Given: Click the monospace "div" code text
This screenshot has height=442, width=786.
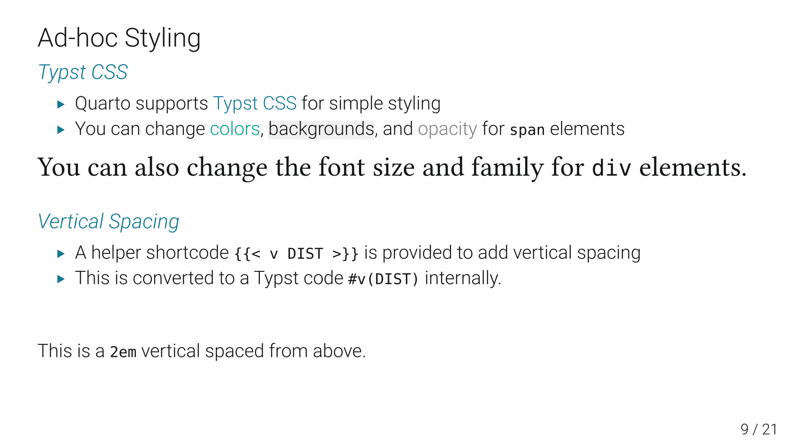Looking at the screenshot, I should click(611, 168).
